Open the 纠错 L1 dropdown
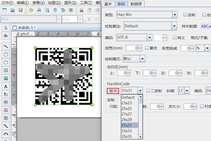The width and height of the screenshot is (211, 141). tap(187, 91)
